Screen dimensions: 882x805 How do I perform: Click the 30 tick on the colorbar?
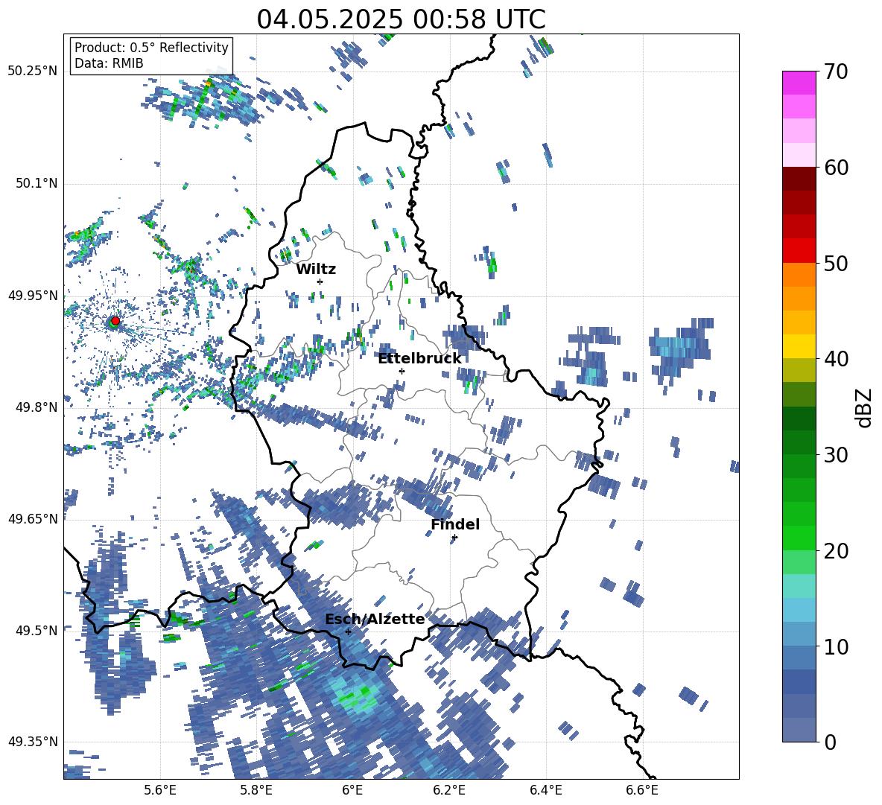pyautogui.click(x=835, y=454)
